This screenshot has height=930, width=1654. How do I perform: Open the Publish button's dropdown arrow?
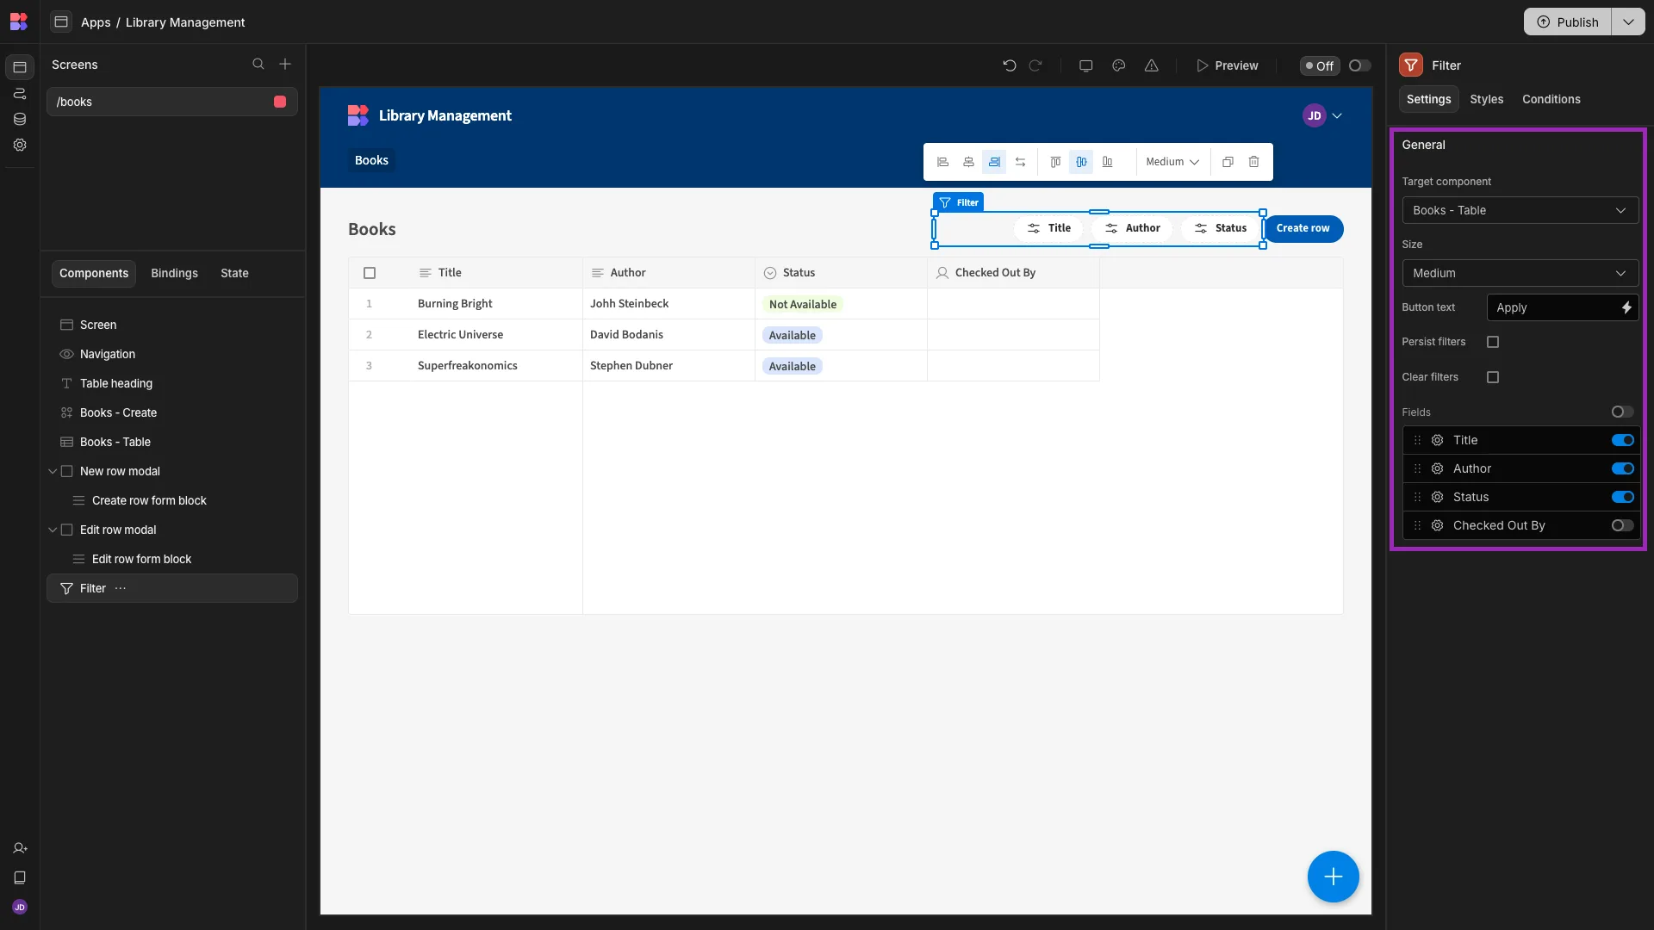click(1628, 22)
